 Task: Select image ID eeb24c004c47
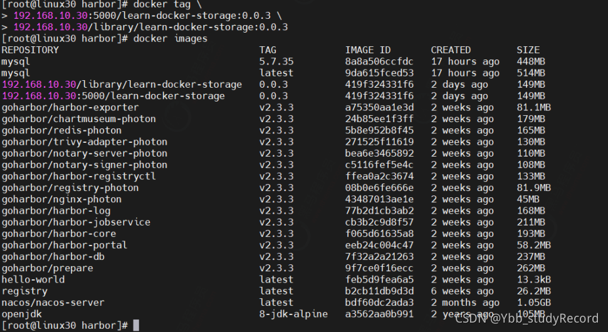(x=379, y=245)
